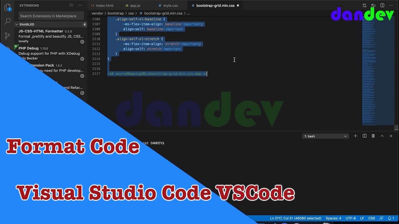Open the feedback icon in the status bar
The height and width of the screenshot is (224, 399).
click(381, 218)
